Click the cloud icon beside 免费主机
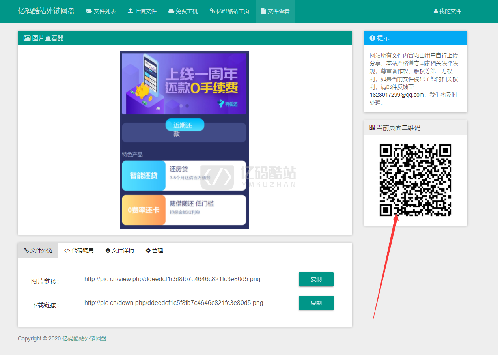This screenshot has width=498, height=355. pyautogui.click(x=171, y=11)
